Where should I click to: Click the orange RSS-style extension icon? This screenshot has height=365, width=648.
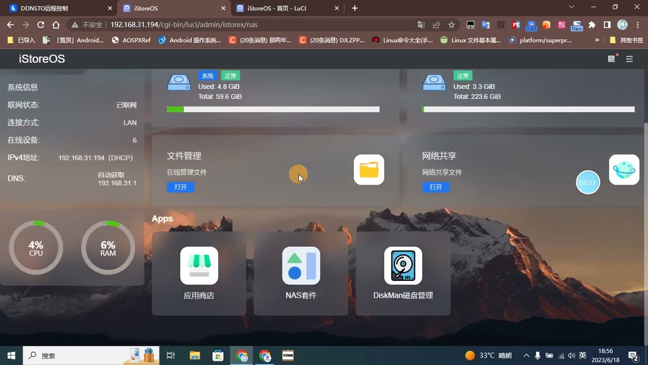[546, 25]
